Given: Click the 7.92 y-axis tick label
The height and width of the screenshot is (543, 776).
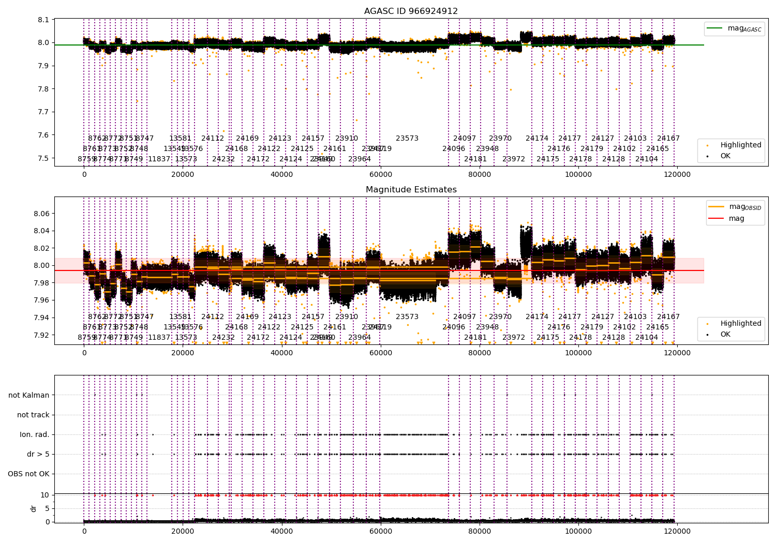Looking at the screenshot, I should [42, 335].
